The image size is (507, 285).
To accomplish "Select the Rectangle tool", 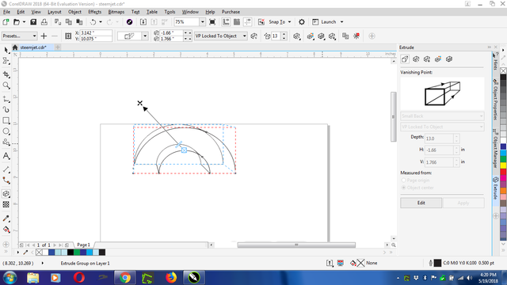I will pyautogui.click(x=6, y=120).
